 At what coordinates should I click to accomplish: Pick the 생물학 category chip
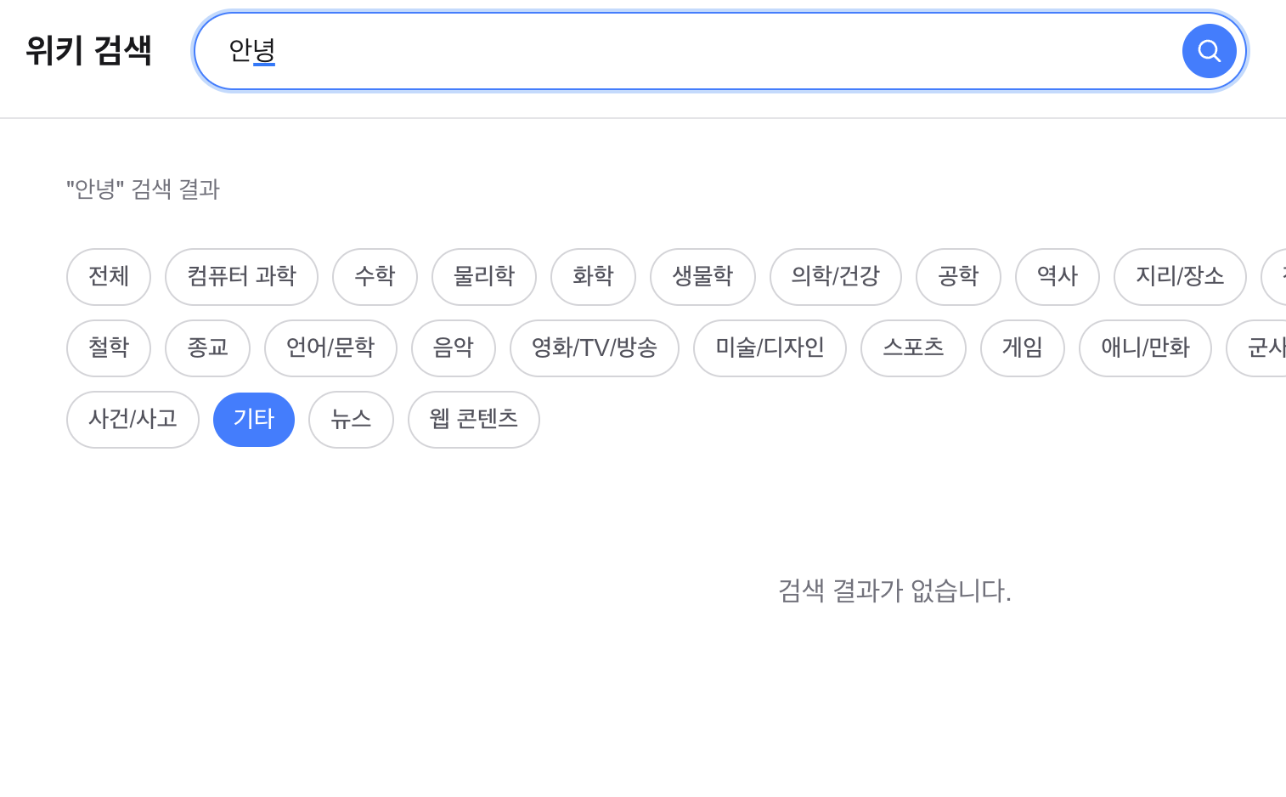(x=702, y=276)
